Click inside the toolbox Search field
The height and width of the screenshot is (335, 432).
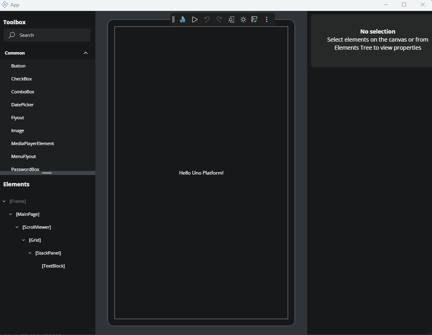pyautogui.click(x=46, y=35)
